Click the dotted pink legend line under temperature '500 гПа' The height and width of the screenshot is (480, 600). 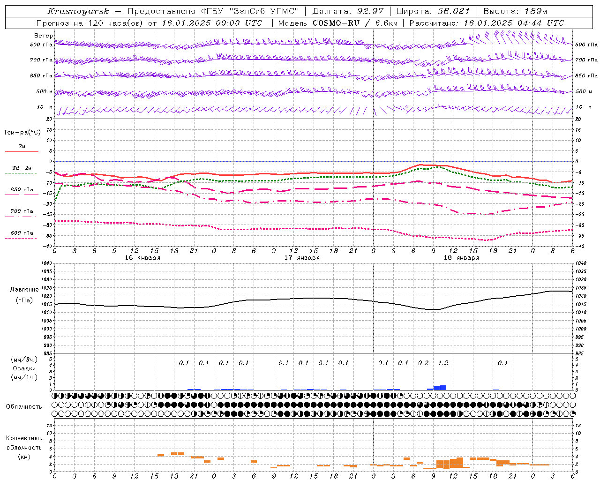click(21, 238)
